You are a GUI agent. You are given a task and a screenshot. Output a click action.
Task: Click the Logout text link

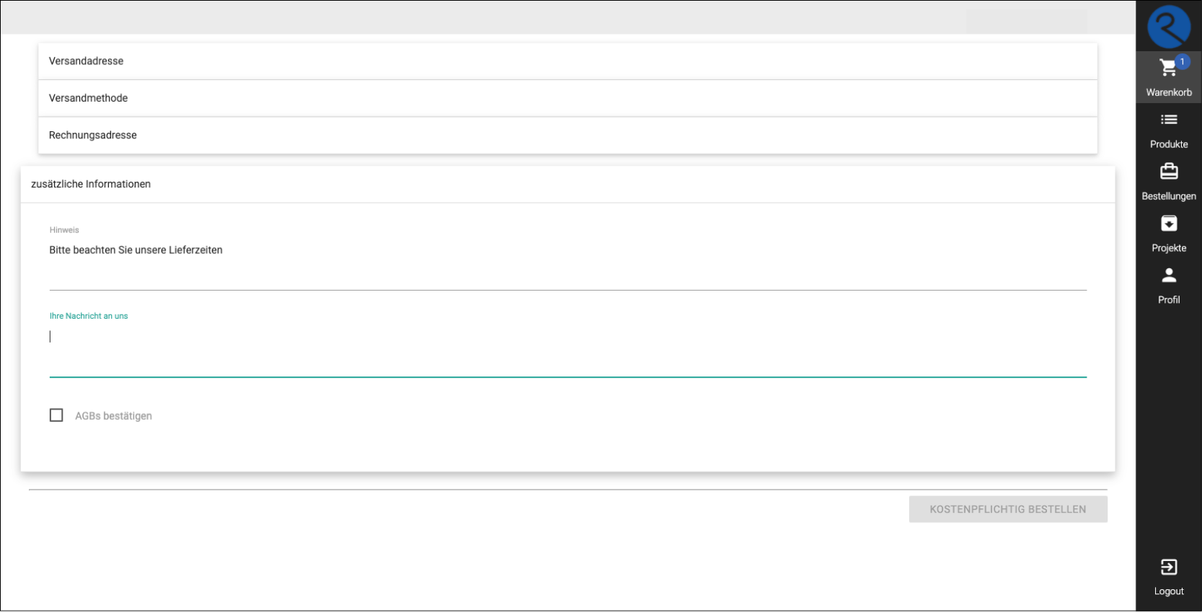coord(1169,591)
